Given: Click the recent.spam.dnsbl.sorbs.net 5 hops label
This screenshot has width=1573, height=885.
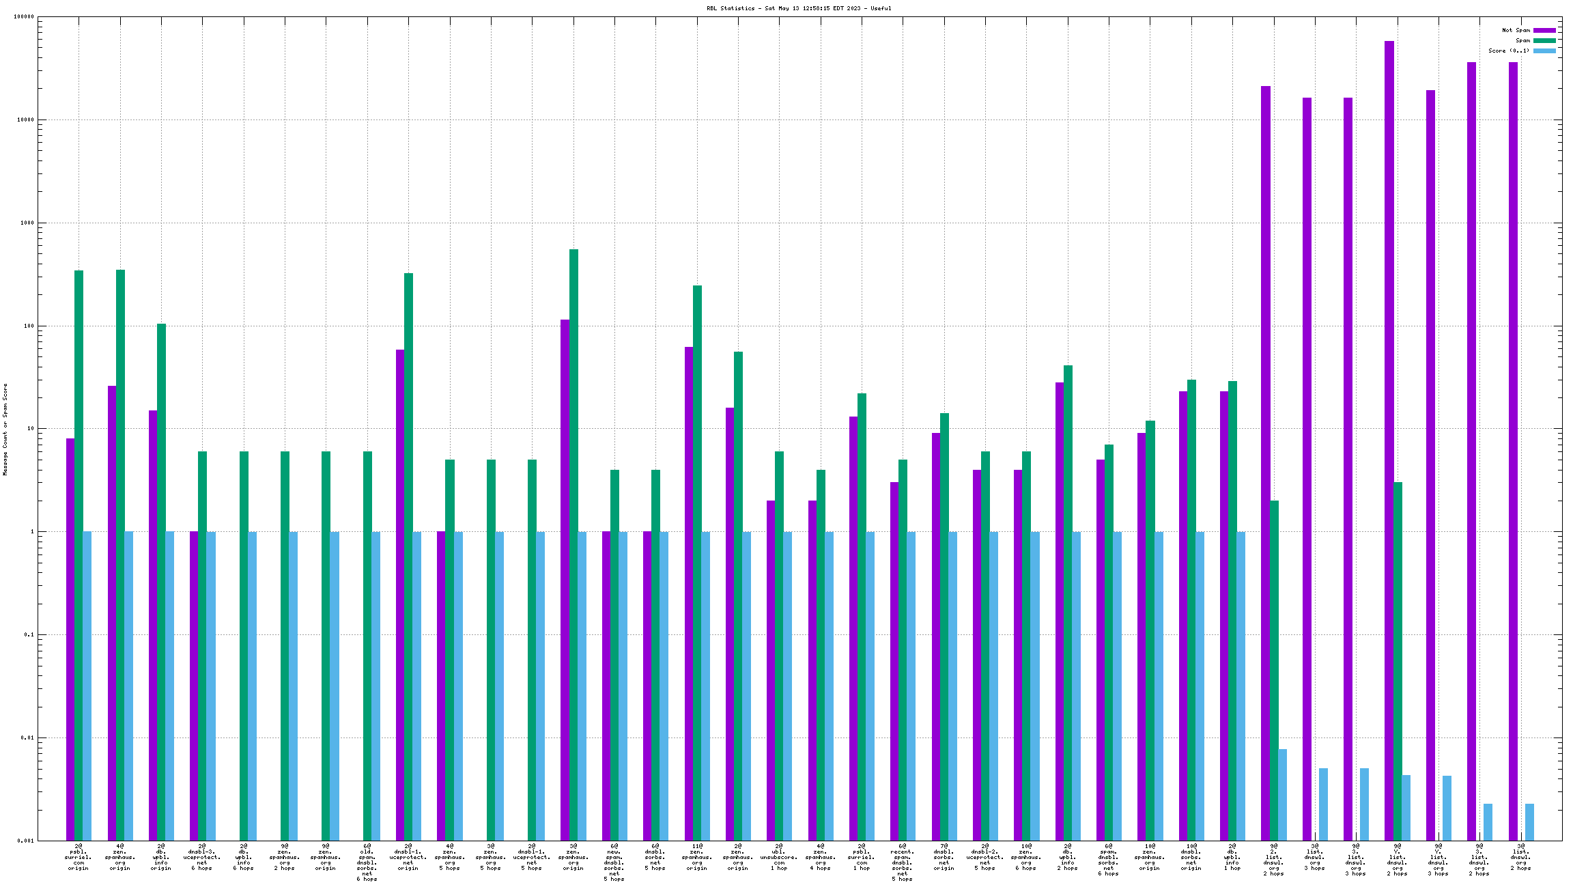Looking at the screenshot, I should pos(903,862).
